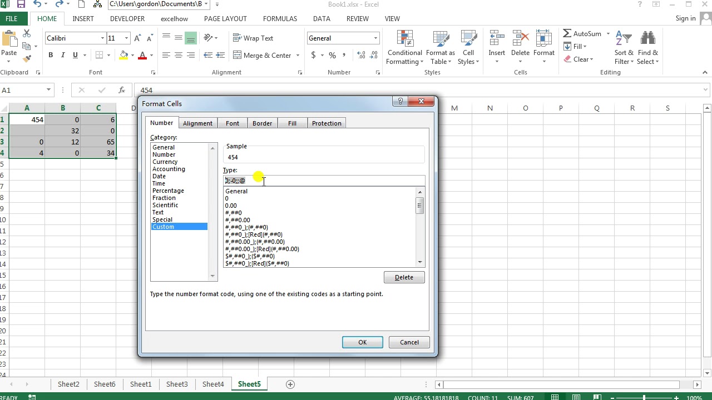Select Currency in Category list
This screenshot has height=400, width=712.
(165, 162)
